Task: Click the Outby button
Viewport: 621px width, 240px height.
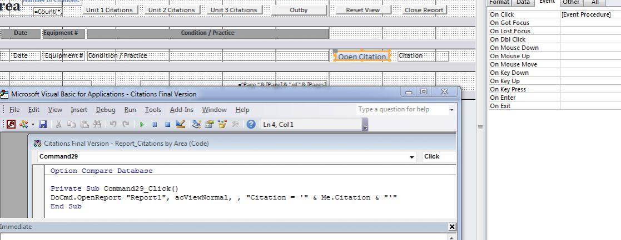Action: pos(299,10)
